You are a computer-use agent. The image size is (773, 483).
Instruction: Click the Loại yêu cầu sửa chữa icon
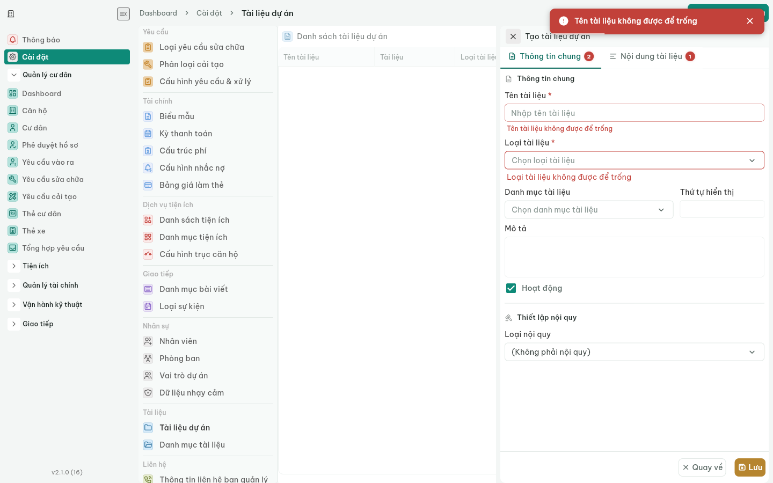pyautogui.click(x=148, y=47)
